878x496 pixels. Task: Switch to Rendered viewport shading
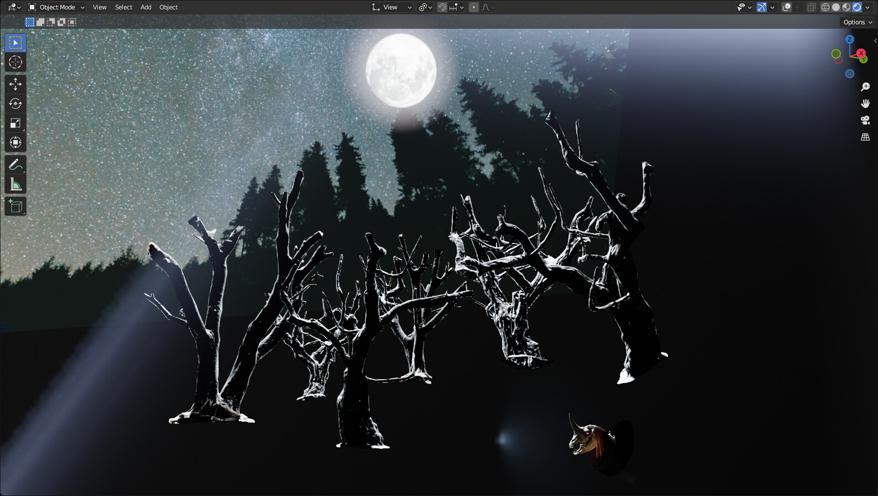point(857,7)
